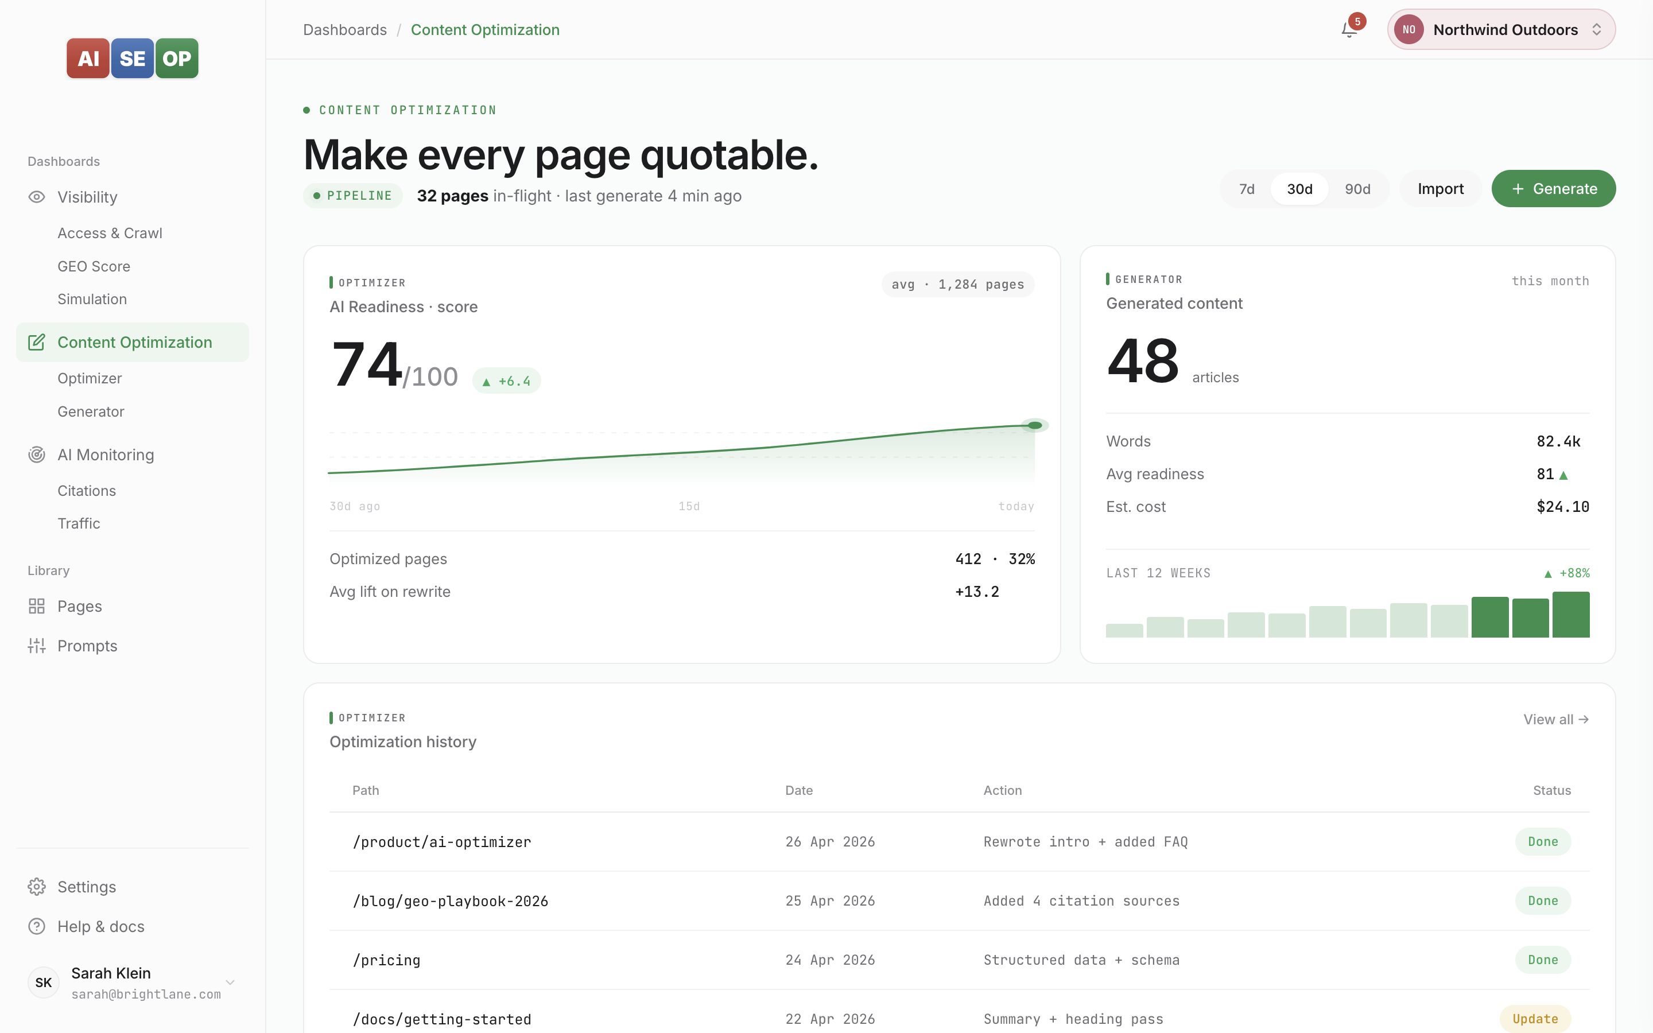
Task: Click the NO workspace avatar
Action: point(1408,29)
